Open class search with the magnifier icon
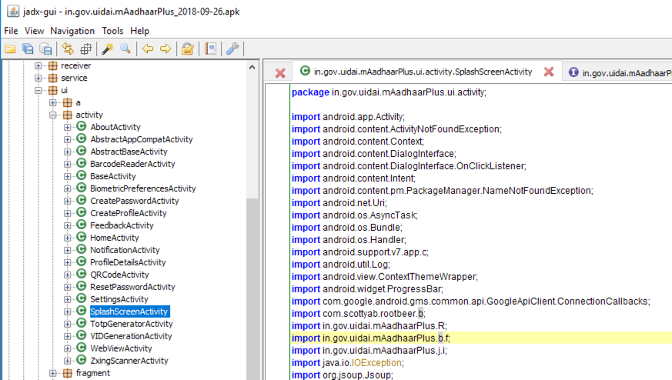This screenshot has width=672, height=380. 125,49
